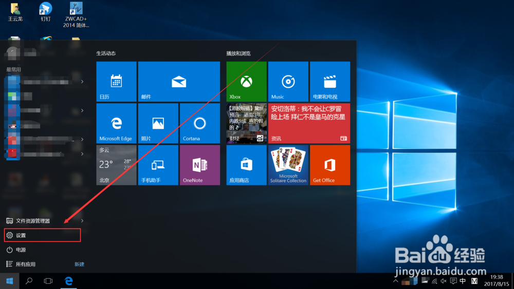Open the Music tile

pos(288,82)
